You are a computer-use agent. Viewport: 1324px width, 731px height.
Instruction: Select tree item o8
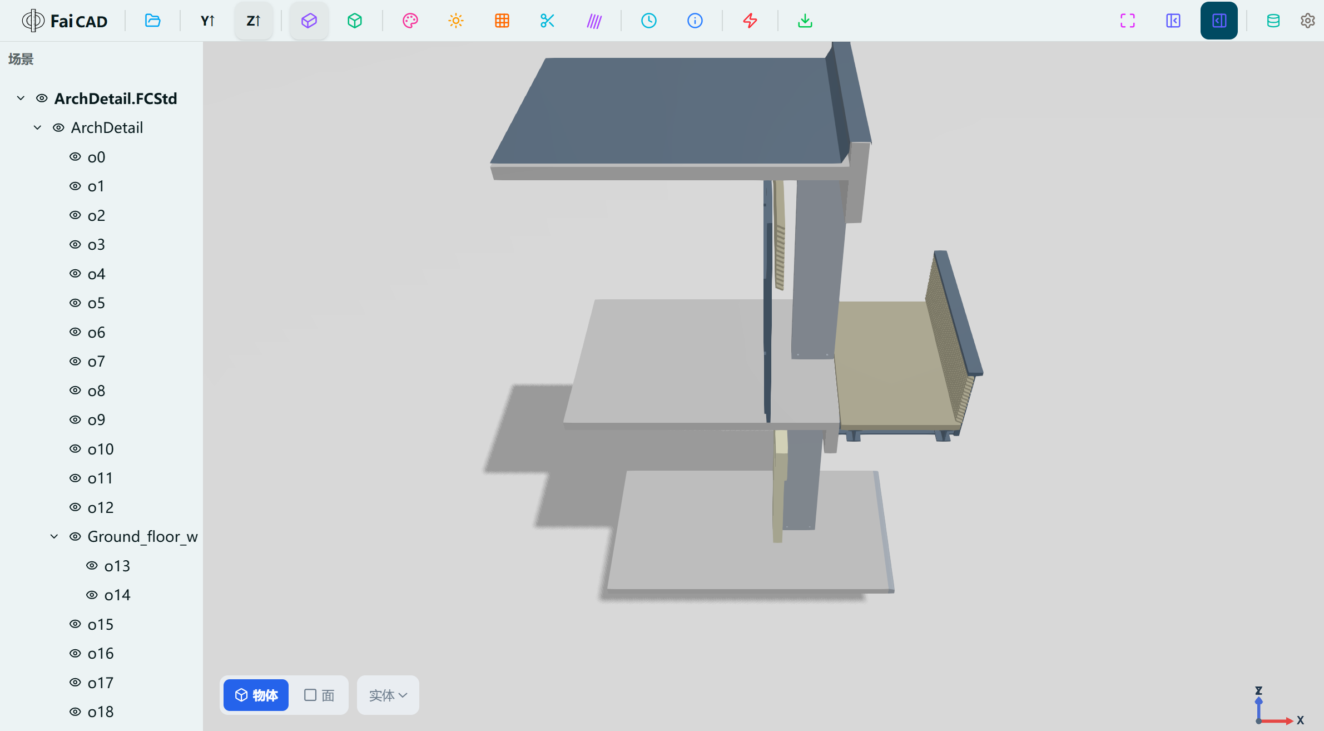coord(96,391)
